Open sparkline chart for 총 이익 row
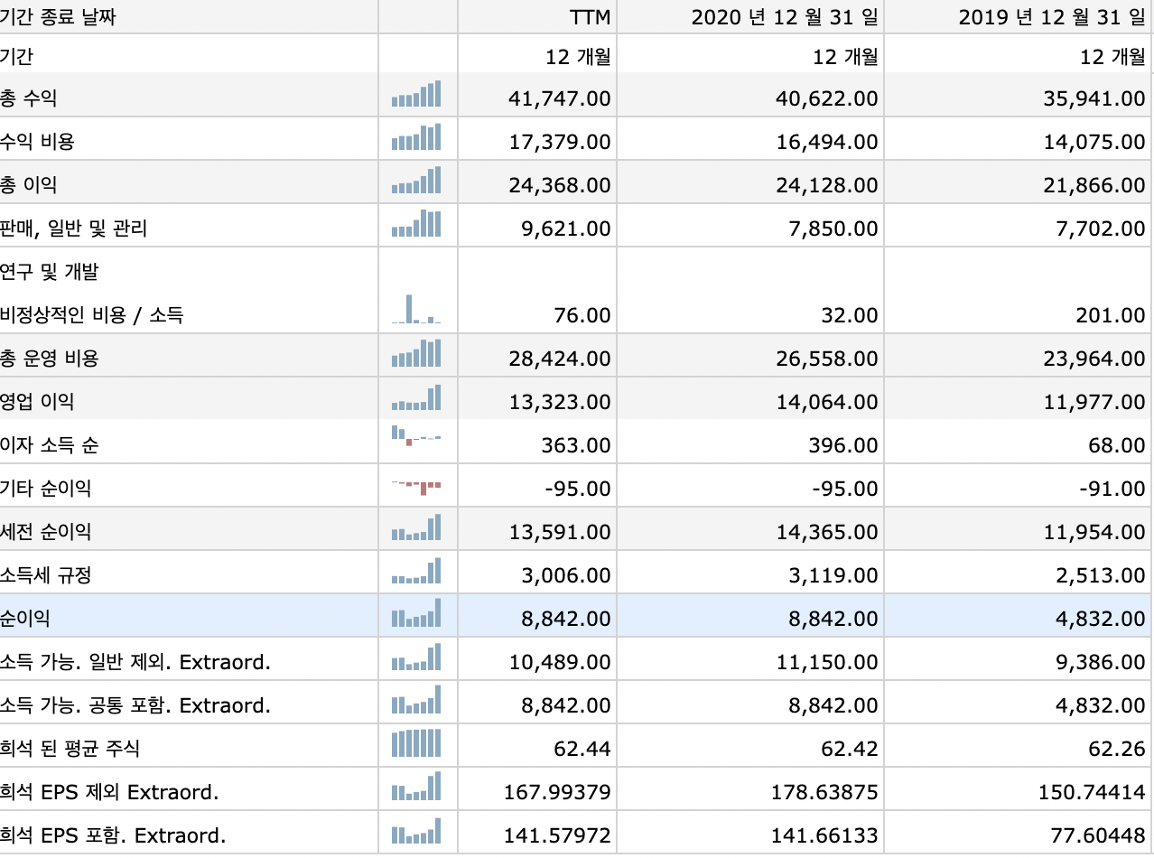Viewport: 1154px width, 858px height. pyautogui.click(x=416, y=181)
